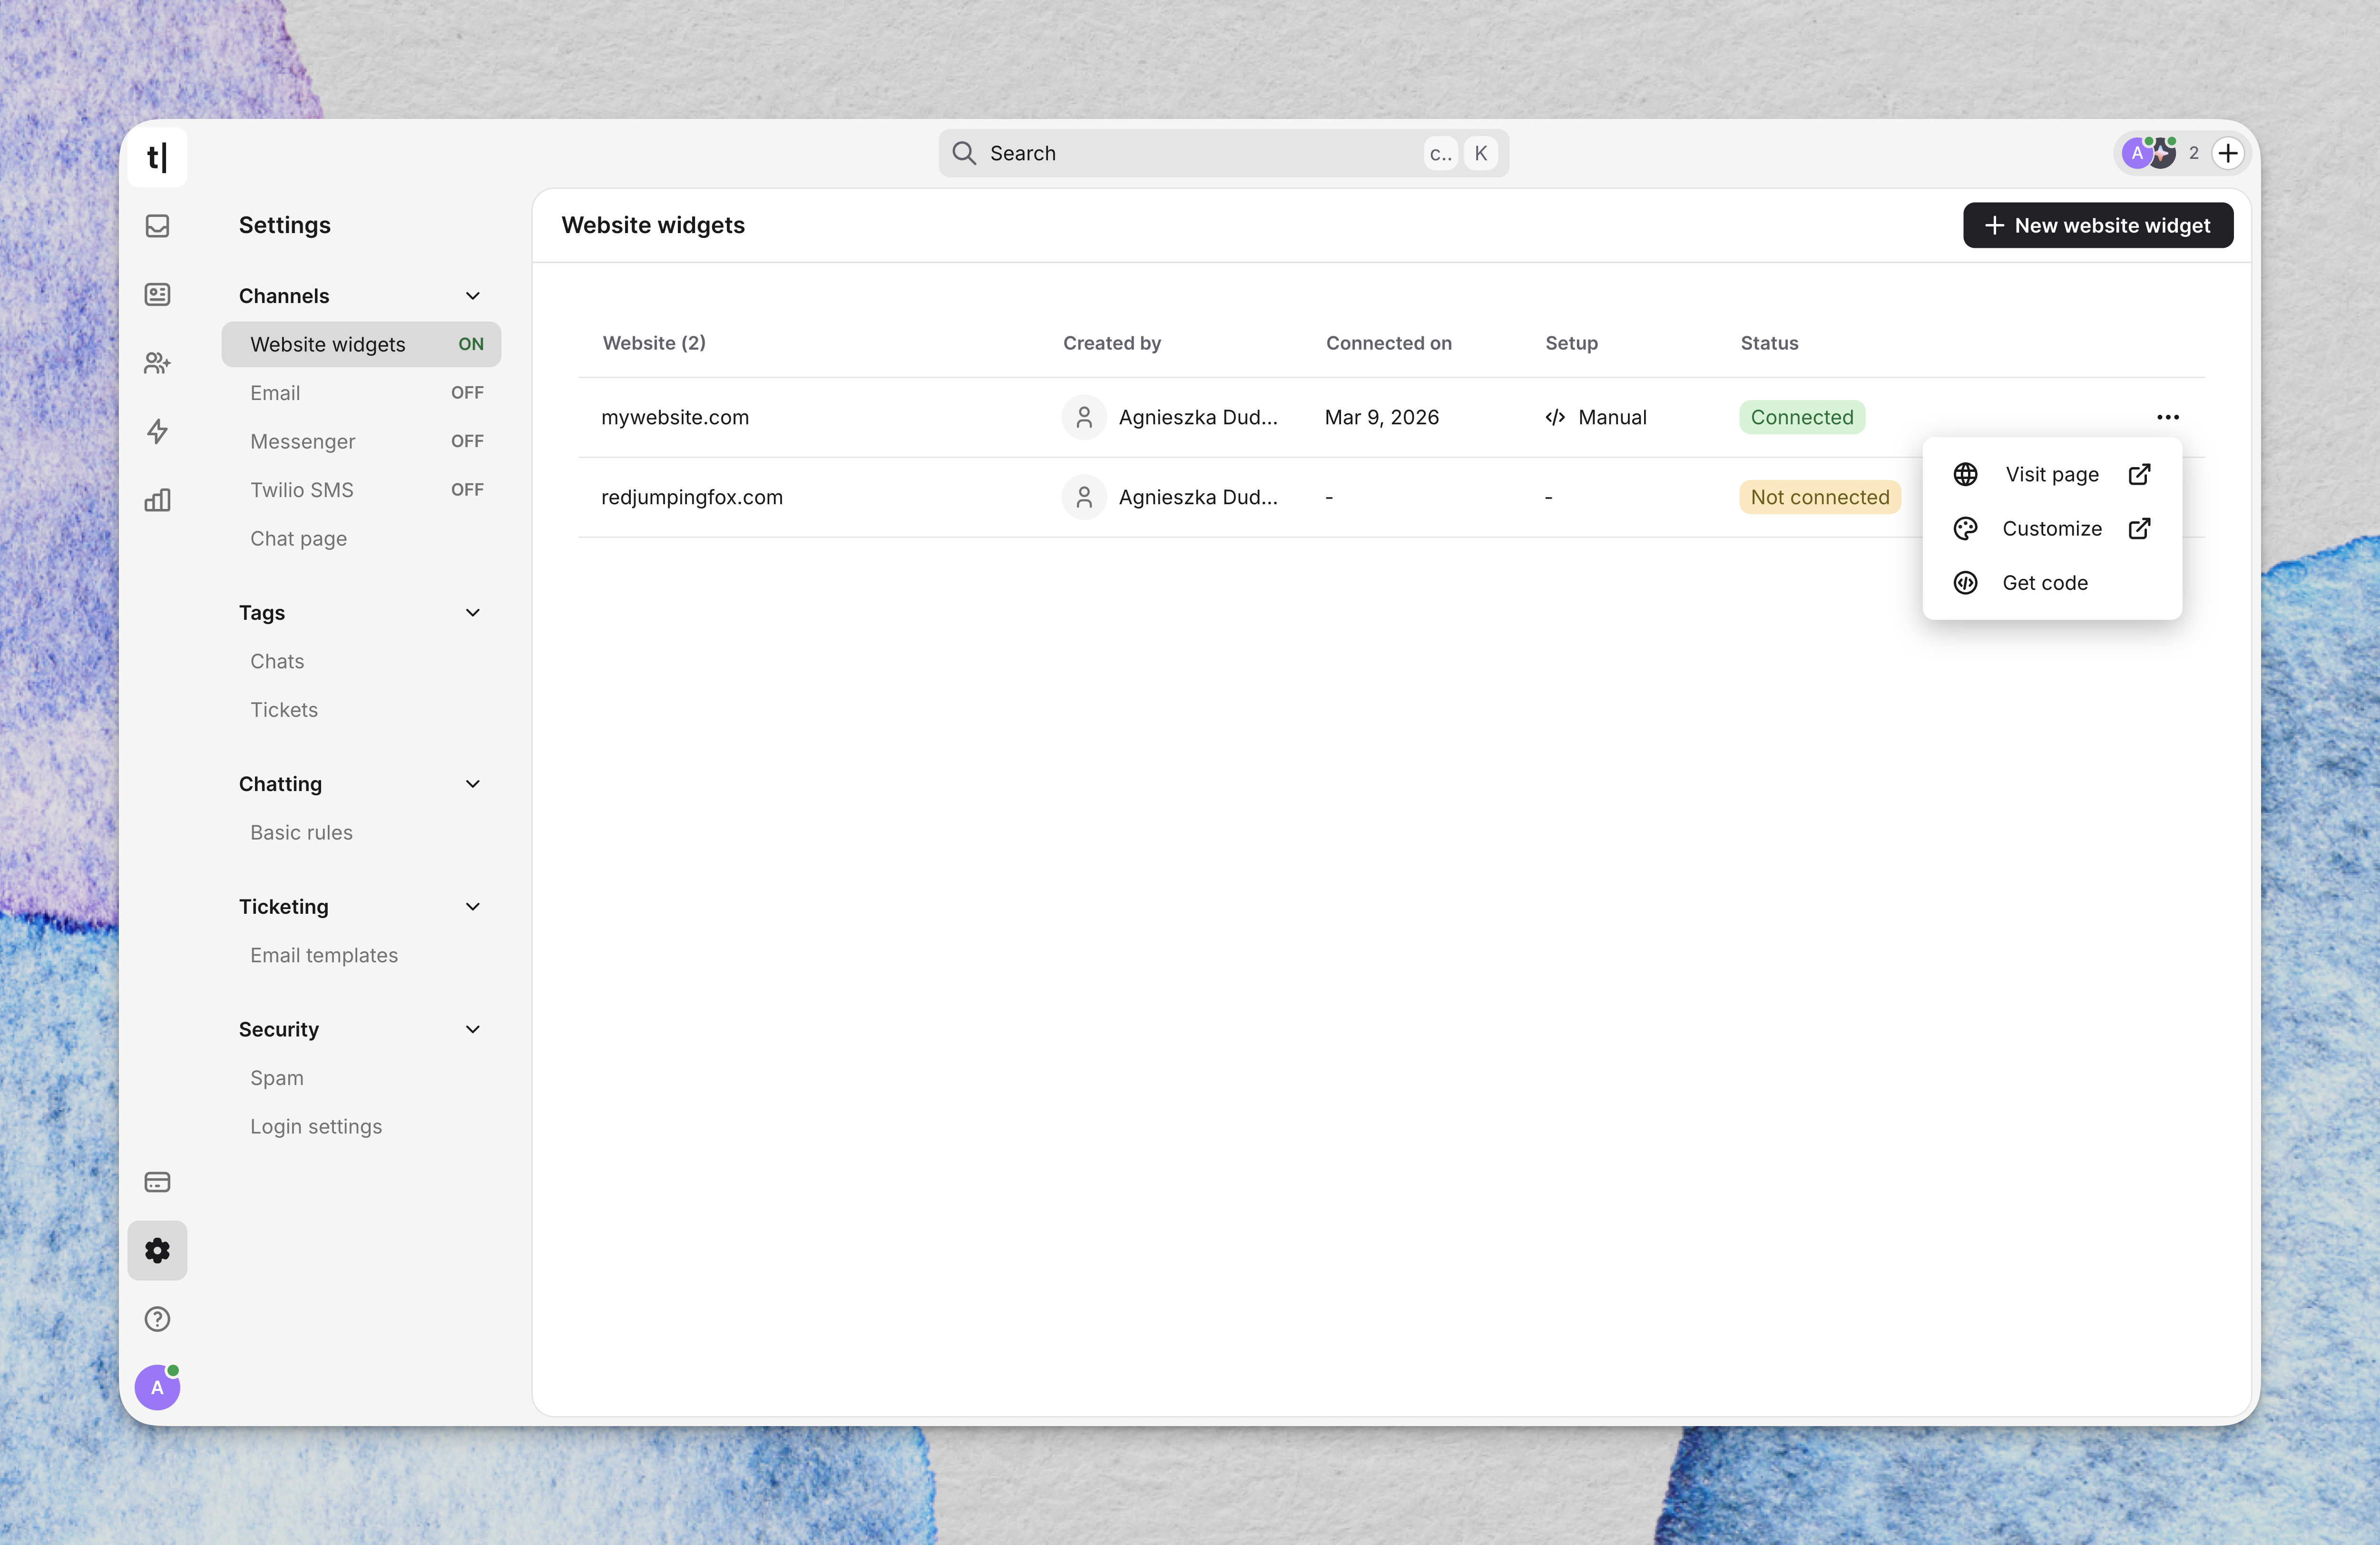Open Spam settings under Security

tap(361, 1078)
